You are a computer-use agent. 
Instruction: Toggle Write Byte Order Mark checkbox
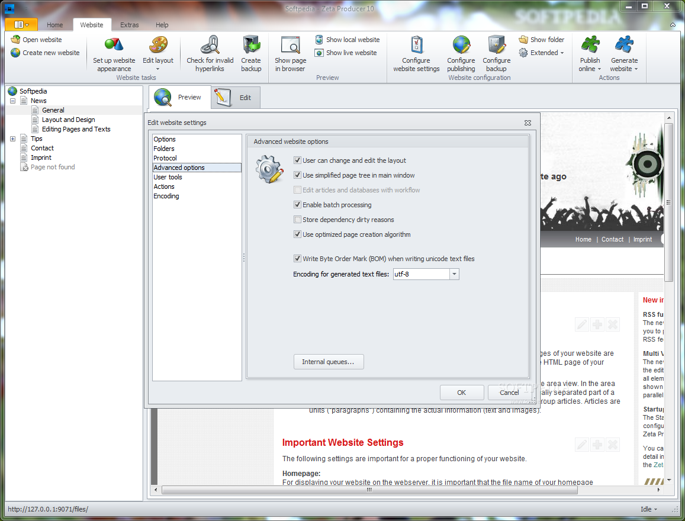297,259
